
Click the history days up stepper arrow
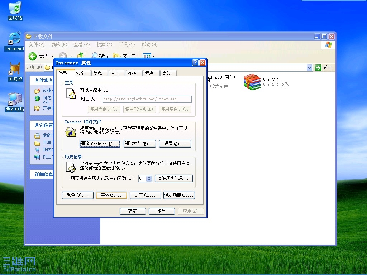(148, 177)
